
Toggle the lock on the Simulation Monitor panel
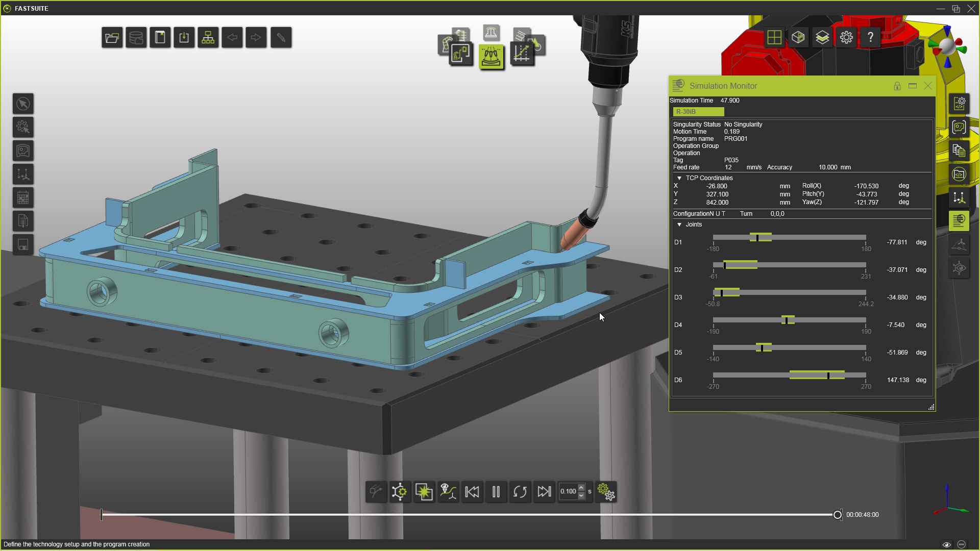pos(897,86)
